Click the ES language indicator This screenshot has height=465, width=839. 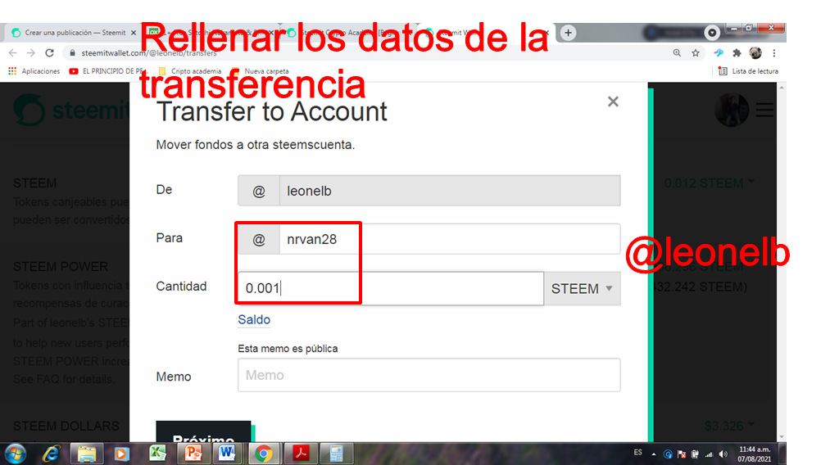(637, 452)
